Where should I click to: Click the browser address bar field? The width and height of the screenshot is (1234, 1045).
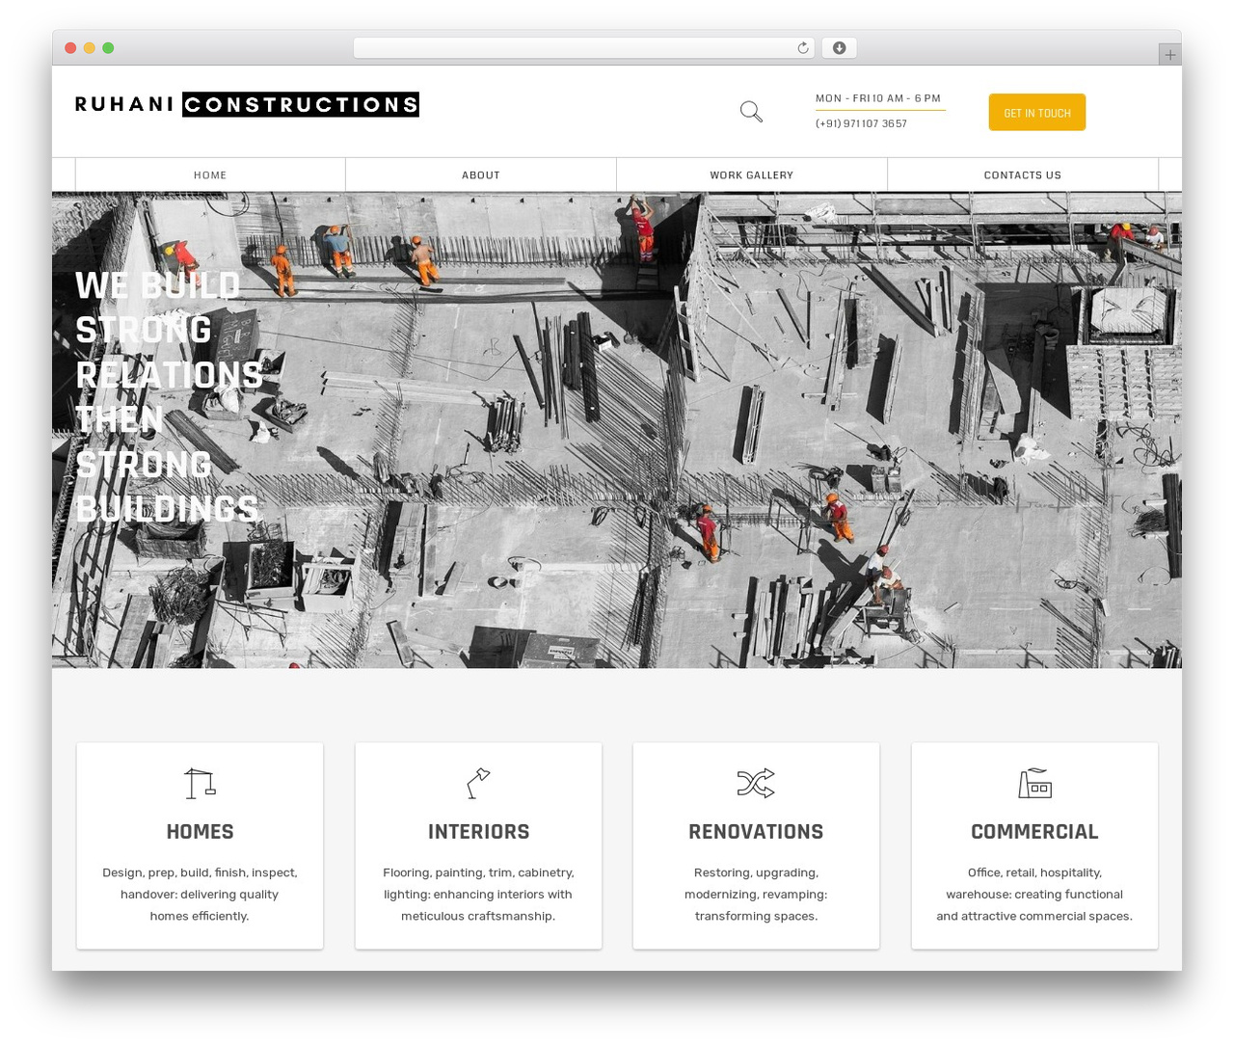(x=583, y=48)
